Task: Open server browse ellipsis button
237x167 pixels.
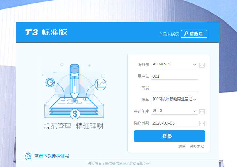Action: point(202,65)
